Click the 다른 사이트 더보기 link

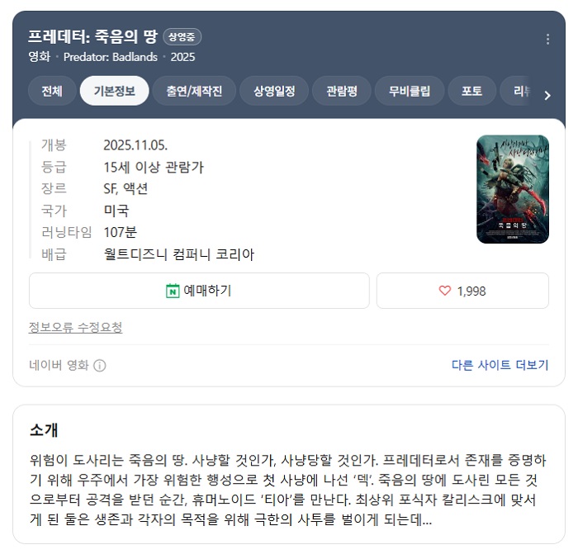(x=500, y=365)
